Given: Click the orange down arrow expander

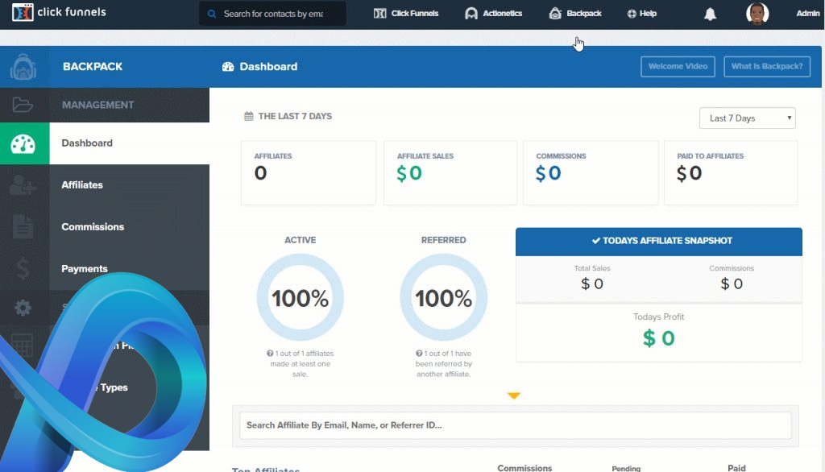Looking at the screenshot, I should coord(514,395).
